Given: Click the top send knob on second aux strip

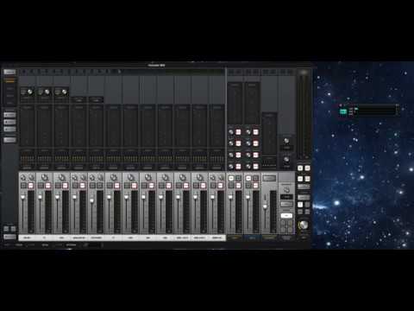Looking at the screenshot, I should click(x=248, y=132).
